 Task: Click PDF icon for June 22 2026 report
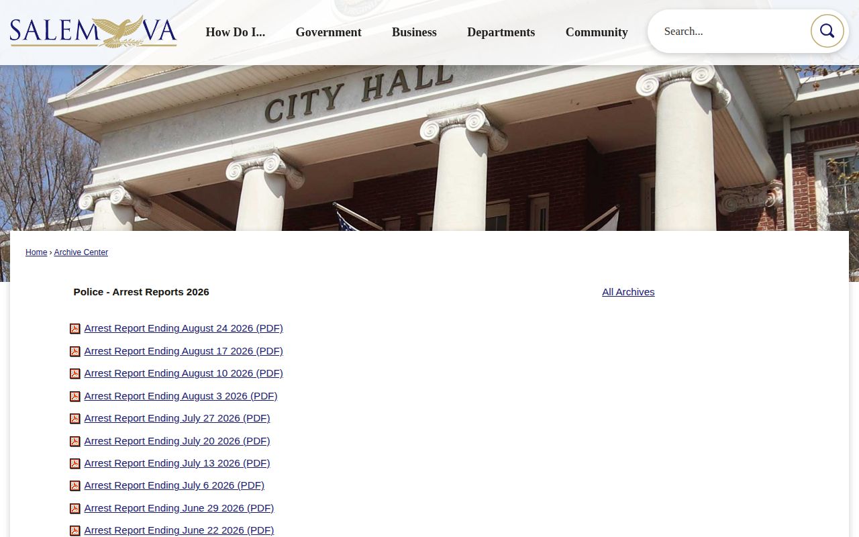75,531
